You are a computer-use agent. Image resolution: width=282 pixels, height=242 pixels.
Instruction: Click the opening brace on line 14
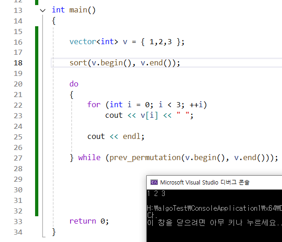(x=54, y=21)
